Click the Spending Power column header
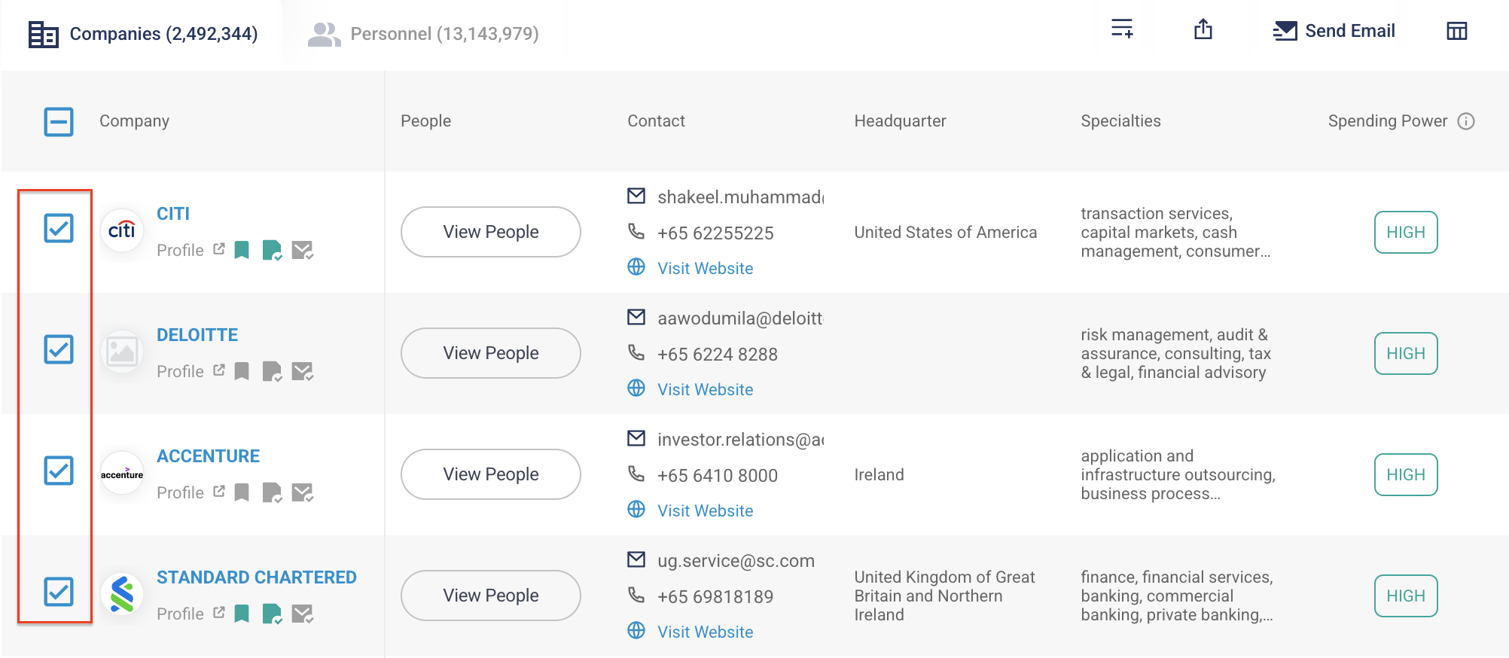The width and height of the screenshot is (1509, 658). coord(1388,121)
